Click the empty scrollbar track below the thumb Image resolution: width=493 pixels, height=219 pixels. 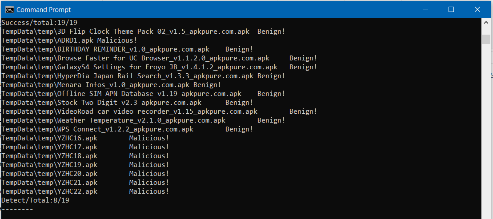(486, 133)
